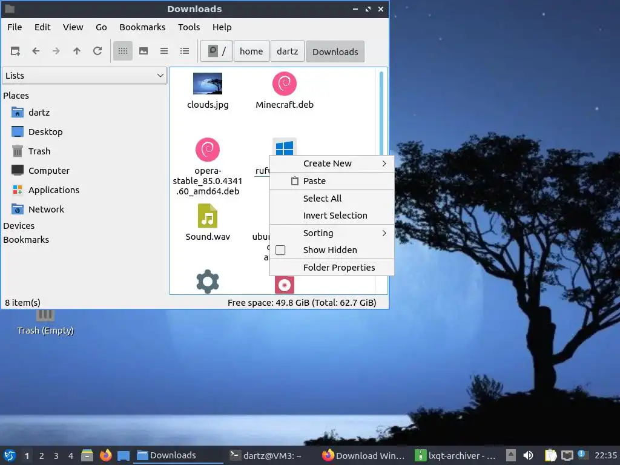Open the Bookmarks menu
Image resolution: width=620 pixels, height=465 pixels.
tap(142, 27)
